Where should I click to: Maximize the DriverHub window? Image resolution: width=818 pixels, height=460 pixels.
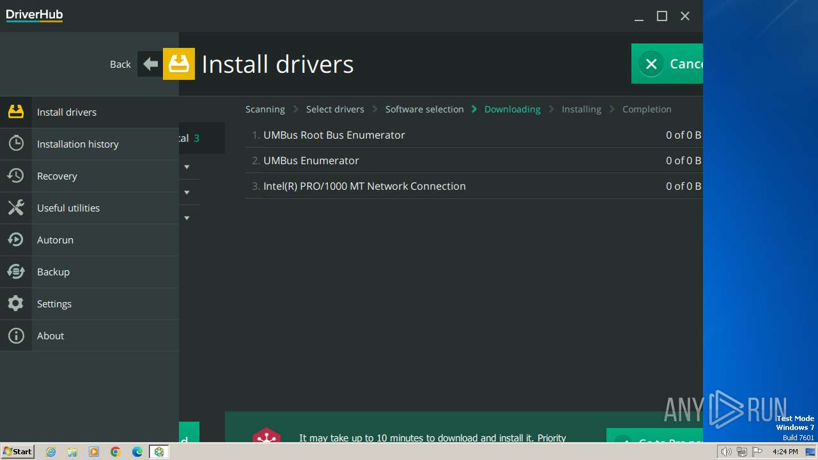[662, 16]
